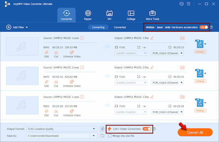Check Merge into one file
The image size is (219, 142).
[x=110, y=136]
